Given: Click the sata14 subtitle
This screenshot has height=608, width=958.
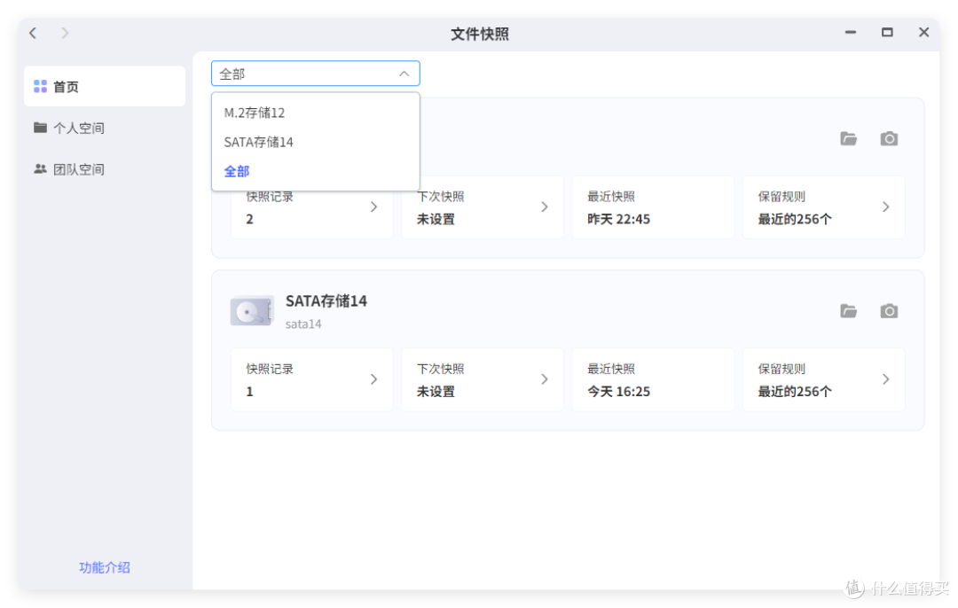Looking at the screenshot, I should coord(303,324).
